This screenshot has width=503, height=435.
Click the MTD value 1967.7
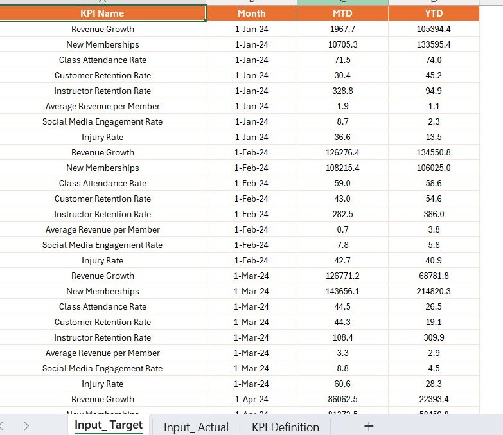click(x=342, y=29)
